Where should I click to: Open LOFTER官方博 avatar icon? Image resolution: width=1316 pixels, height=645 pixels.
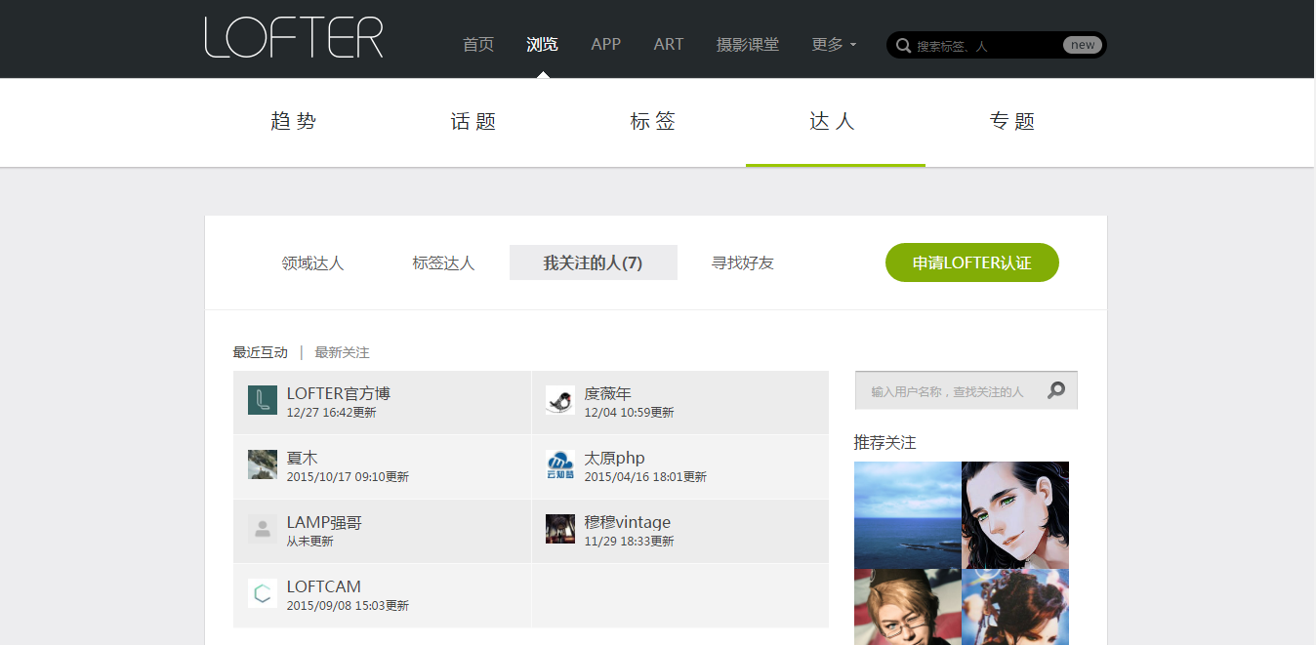(x=263, y=400)
